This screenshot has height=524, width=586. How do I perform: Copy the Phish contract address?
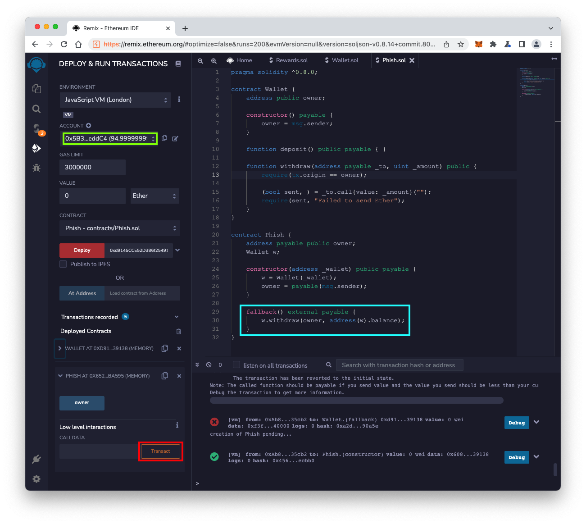pos(165,376)
